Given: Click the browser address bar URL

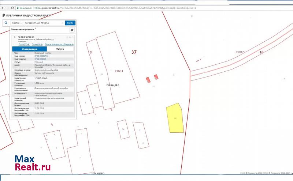Looking at the screenshot, I should click(x=110, y=8).
